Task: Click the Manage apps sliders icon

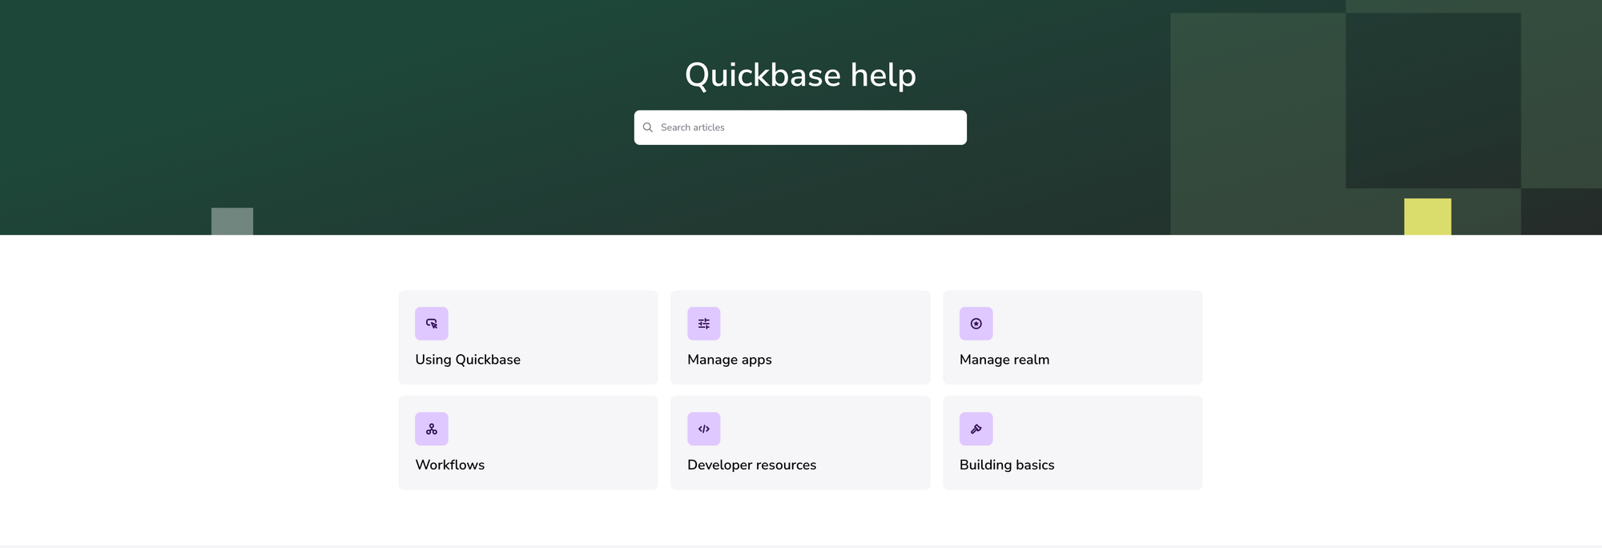Action: coord(704,324)
